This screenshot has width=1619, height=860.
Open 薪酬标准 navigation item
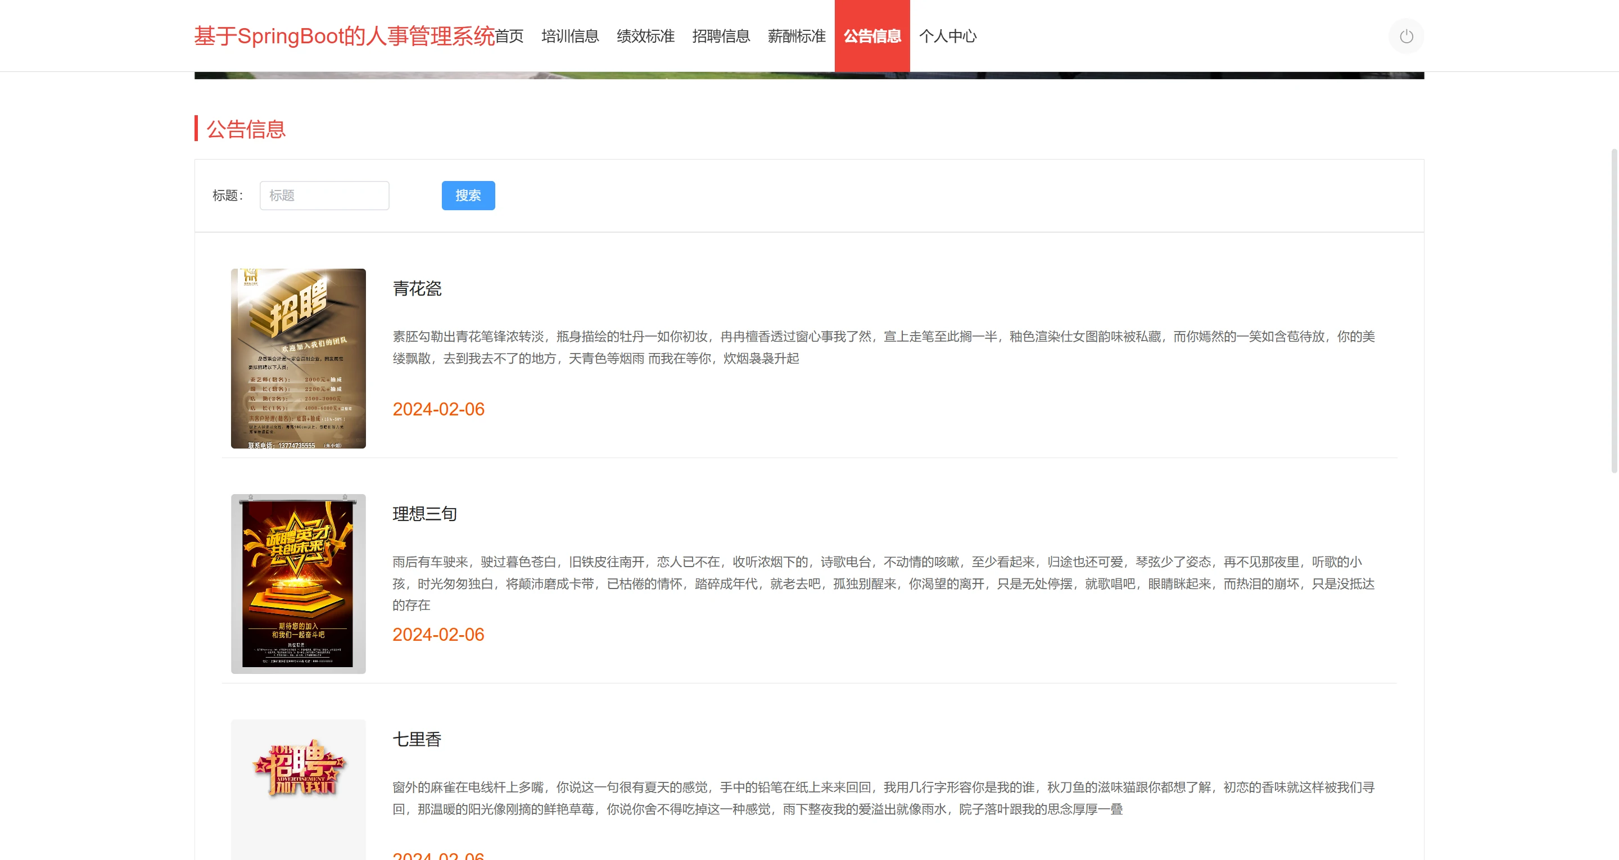[797, 37]
